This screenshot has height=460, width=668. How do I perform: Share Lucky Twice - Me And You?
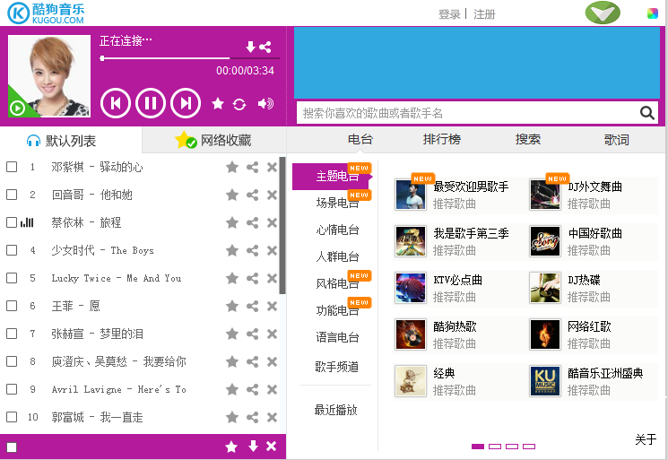pos(252,278)
